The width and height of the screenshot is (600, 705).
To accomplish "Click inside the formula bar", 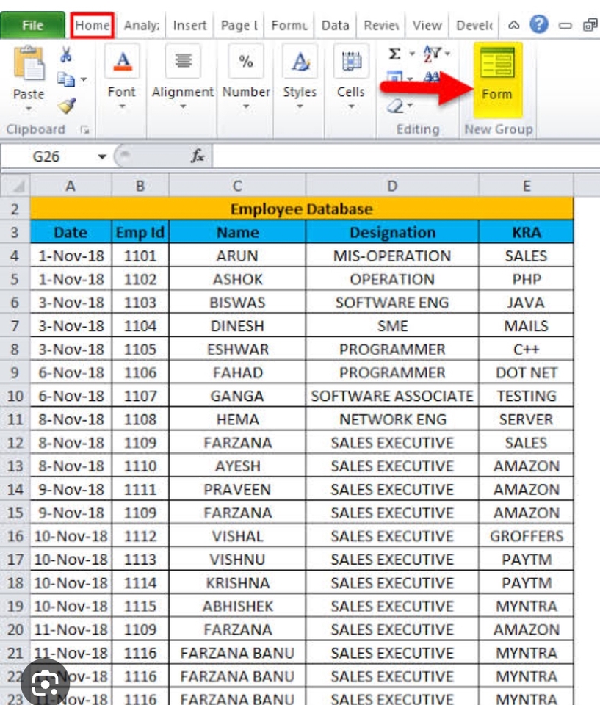I will 405,156.
